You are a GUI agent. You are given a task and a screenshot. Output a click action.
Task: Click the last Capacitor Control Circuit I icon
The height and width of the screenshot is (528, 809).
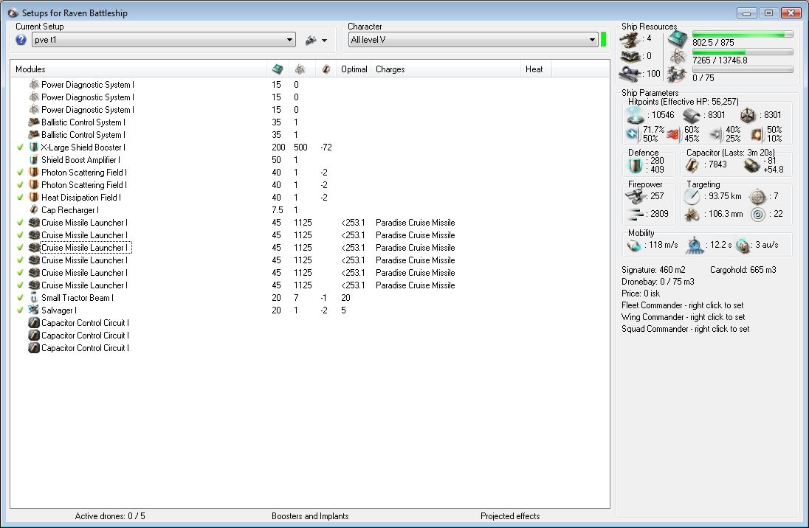(33, 348)
